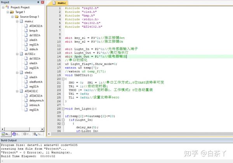Select reg52.h under ds1302.c
Screen dimensions: 233x163
tap(34, 68)
